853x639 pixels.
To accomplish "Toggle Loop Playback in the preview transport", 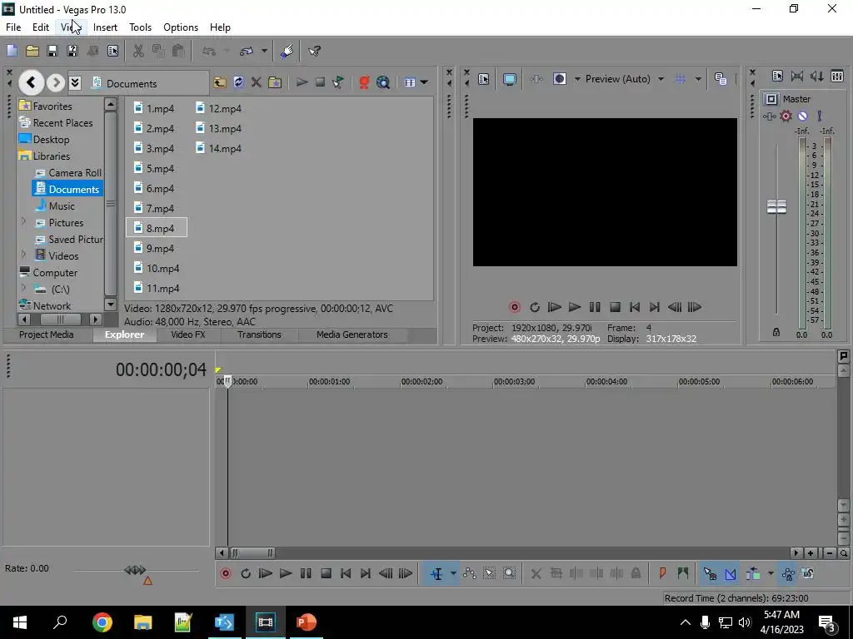I will (534, 308).
